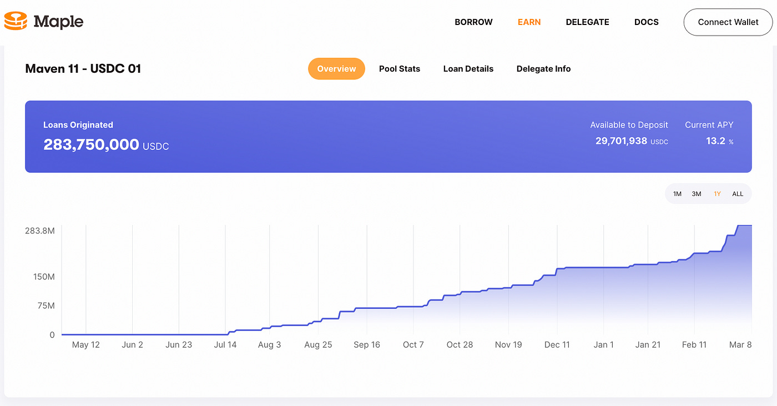
Task: Click the 13.2 % APY value
Action: (x=719, y=141)
